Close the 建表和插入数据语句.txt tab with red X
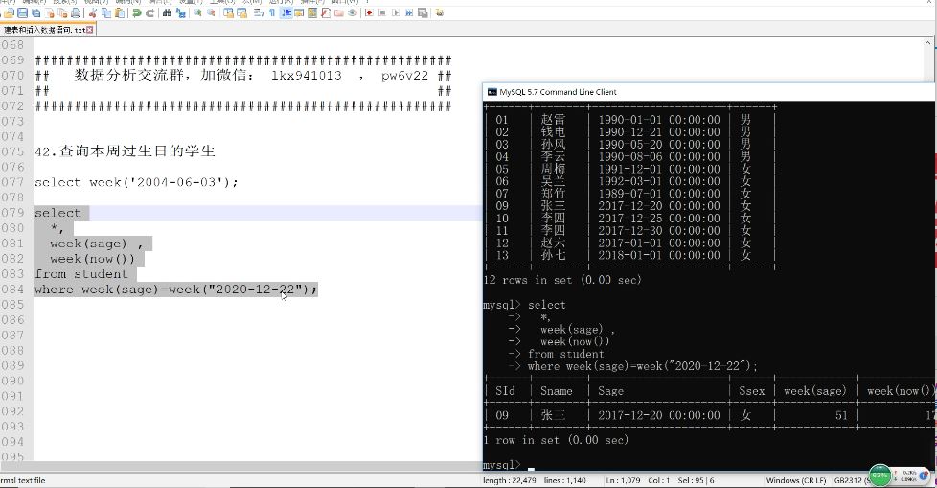This screenshot has height=488, width=937. click(x=90, y=30)
